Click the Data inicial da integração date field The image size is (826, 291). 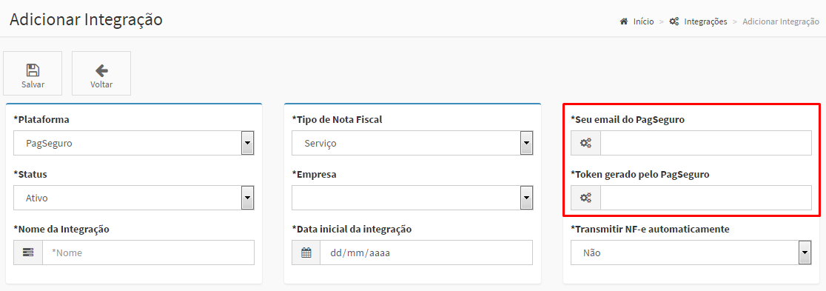click(426, 252)
